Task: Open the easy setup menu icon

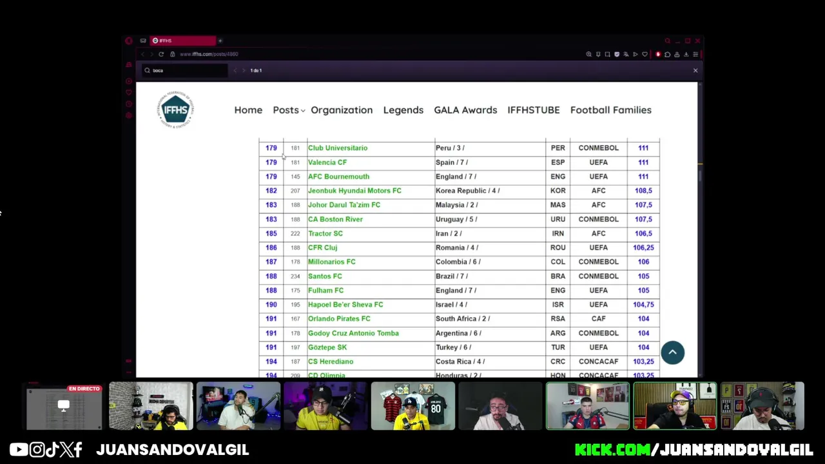Action: pos(695,54)
